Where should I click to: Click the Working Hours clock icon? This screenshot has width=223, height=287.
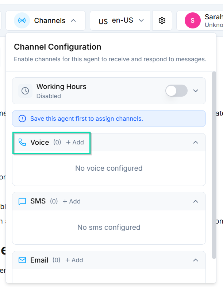point(25,91)
